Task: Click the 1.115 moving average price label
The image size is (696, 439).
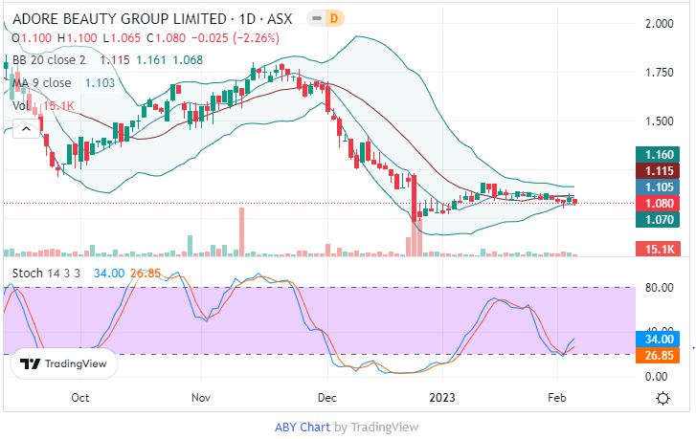Action: (x=658, y=169)
